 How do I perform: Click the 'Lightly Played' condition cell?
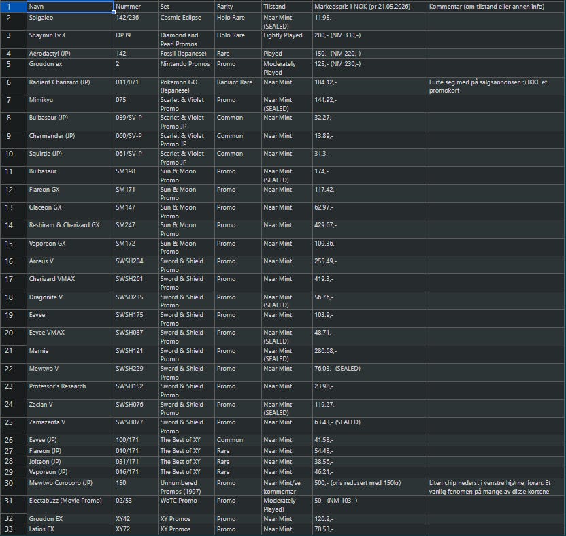click(286, 39)
